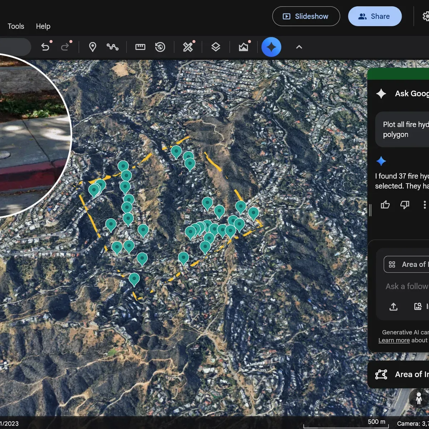The image size is (429, 429).
Task: Activate the Ask Google Earth AI sparkle
Action: (x=271, y=47)
